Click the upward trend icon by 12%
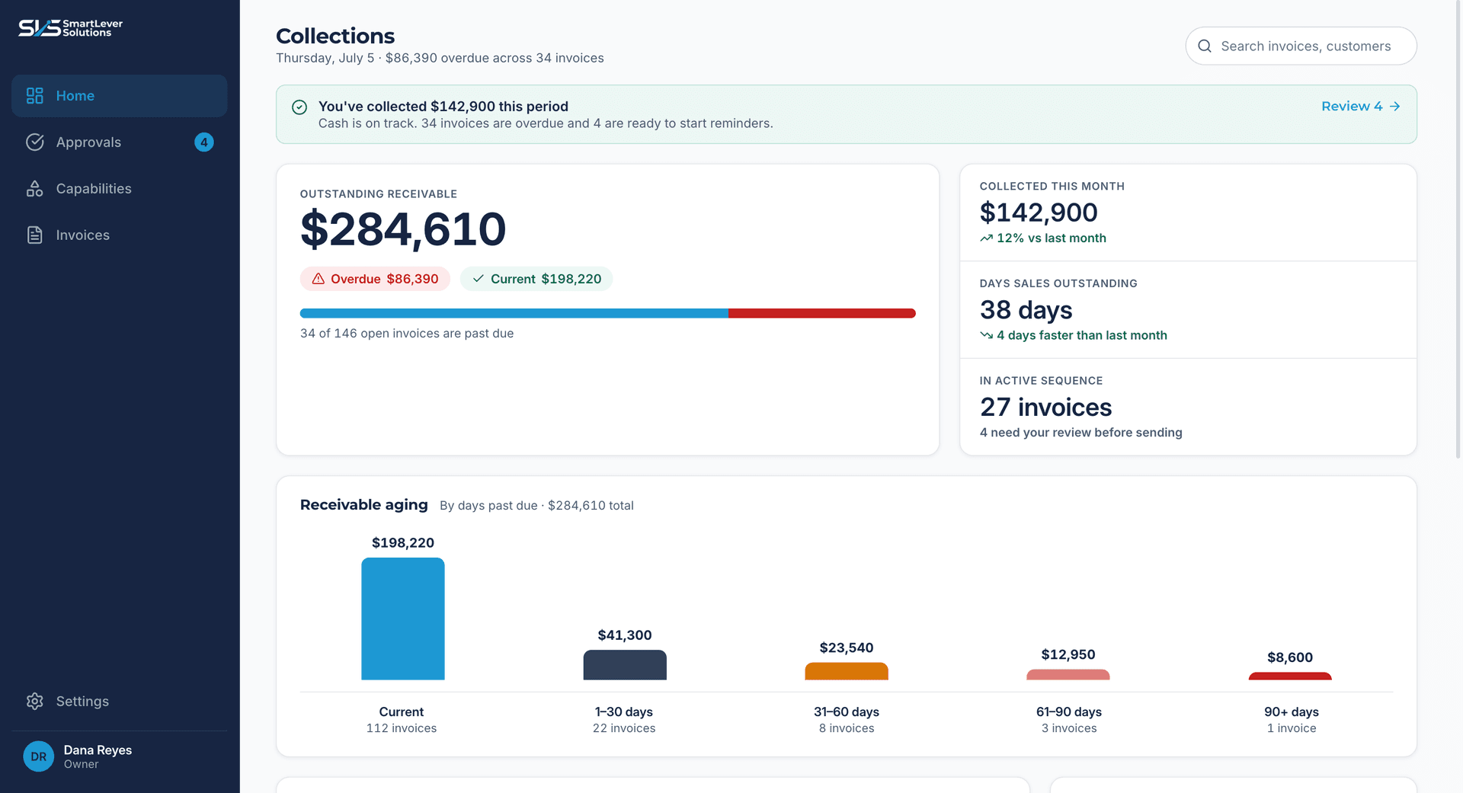The width and height of the screenshot is (1463, 793). click(987, 238)
